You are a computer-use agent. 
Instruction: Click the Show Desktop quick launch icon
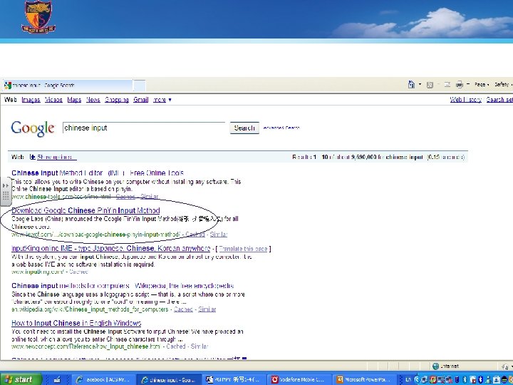coord(56,380)
